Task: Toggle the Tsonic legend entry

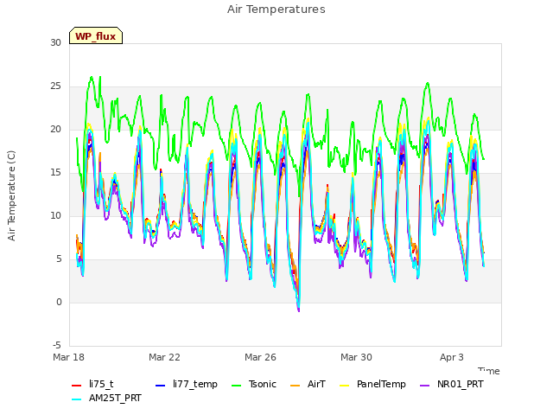Action: tap(253, 384)
